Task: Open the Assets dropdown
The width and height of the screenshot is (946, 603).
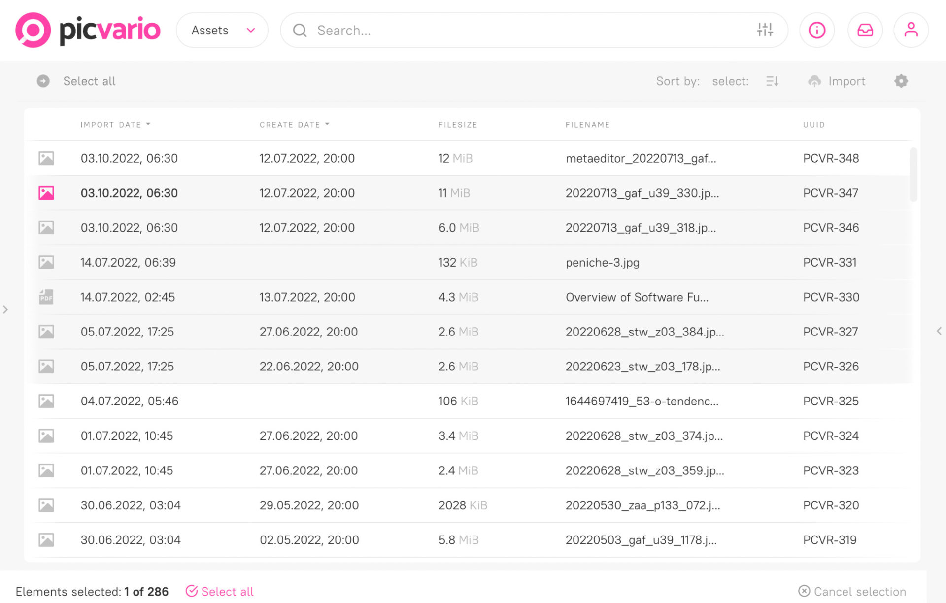Action: (x=222, y=30)
